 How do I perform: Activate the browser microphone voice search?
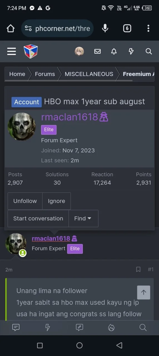(105, 28)
